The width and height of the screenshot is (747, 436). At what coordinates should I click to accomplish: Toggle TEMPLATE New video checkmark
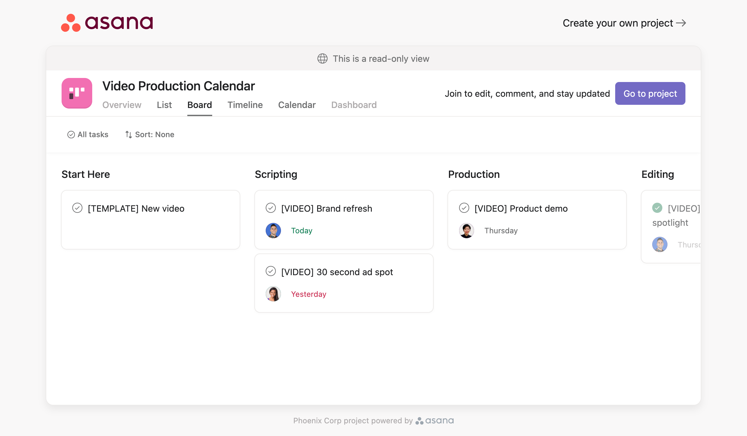click(77, 208)
